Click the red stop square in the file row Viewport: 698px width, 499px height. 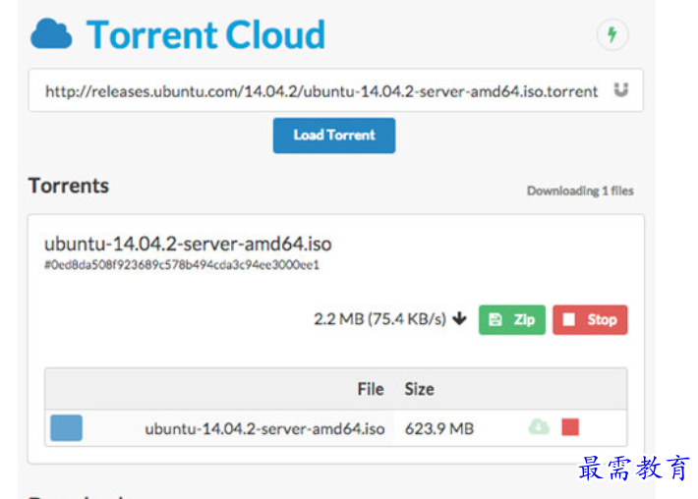pyautogui.click(x=570, y=427)
